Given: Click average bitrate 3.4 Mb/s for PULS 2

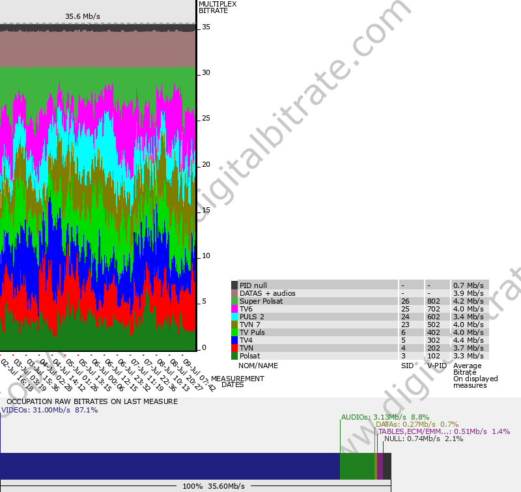Looking at the screenshot, I should click(x=468, y=317).
